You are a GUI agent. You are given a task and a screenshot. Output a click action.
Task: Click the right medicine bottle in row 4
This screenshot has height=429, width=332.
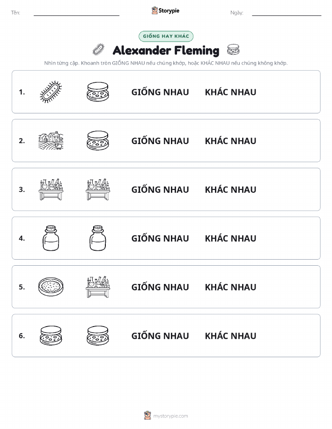click(98, 238)
